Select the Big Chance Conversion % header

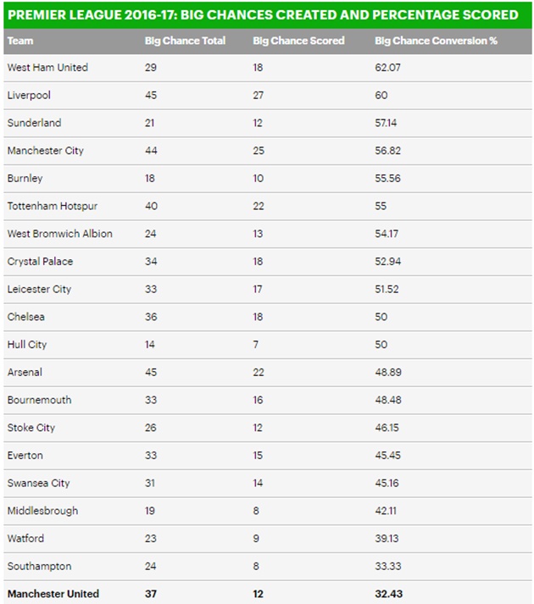(x=436, y=41)
